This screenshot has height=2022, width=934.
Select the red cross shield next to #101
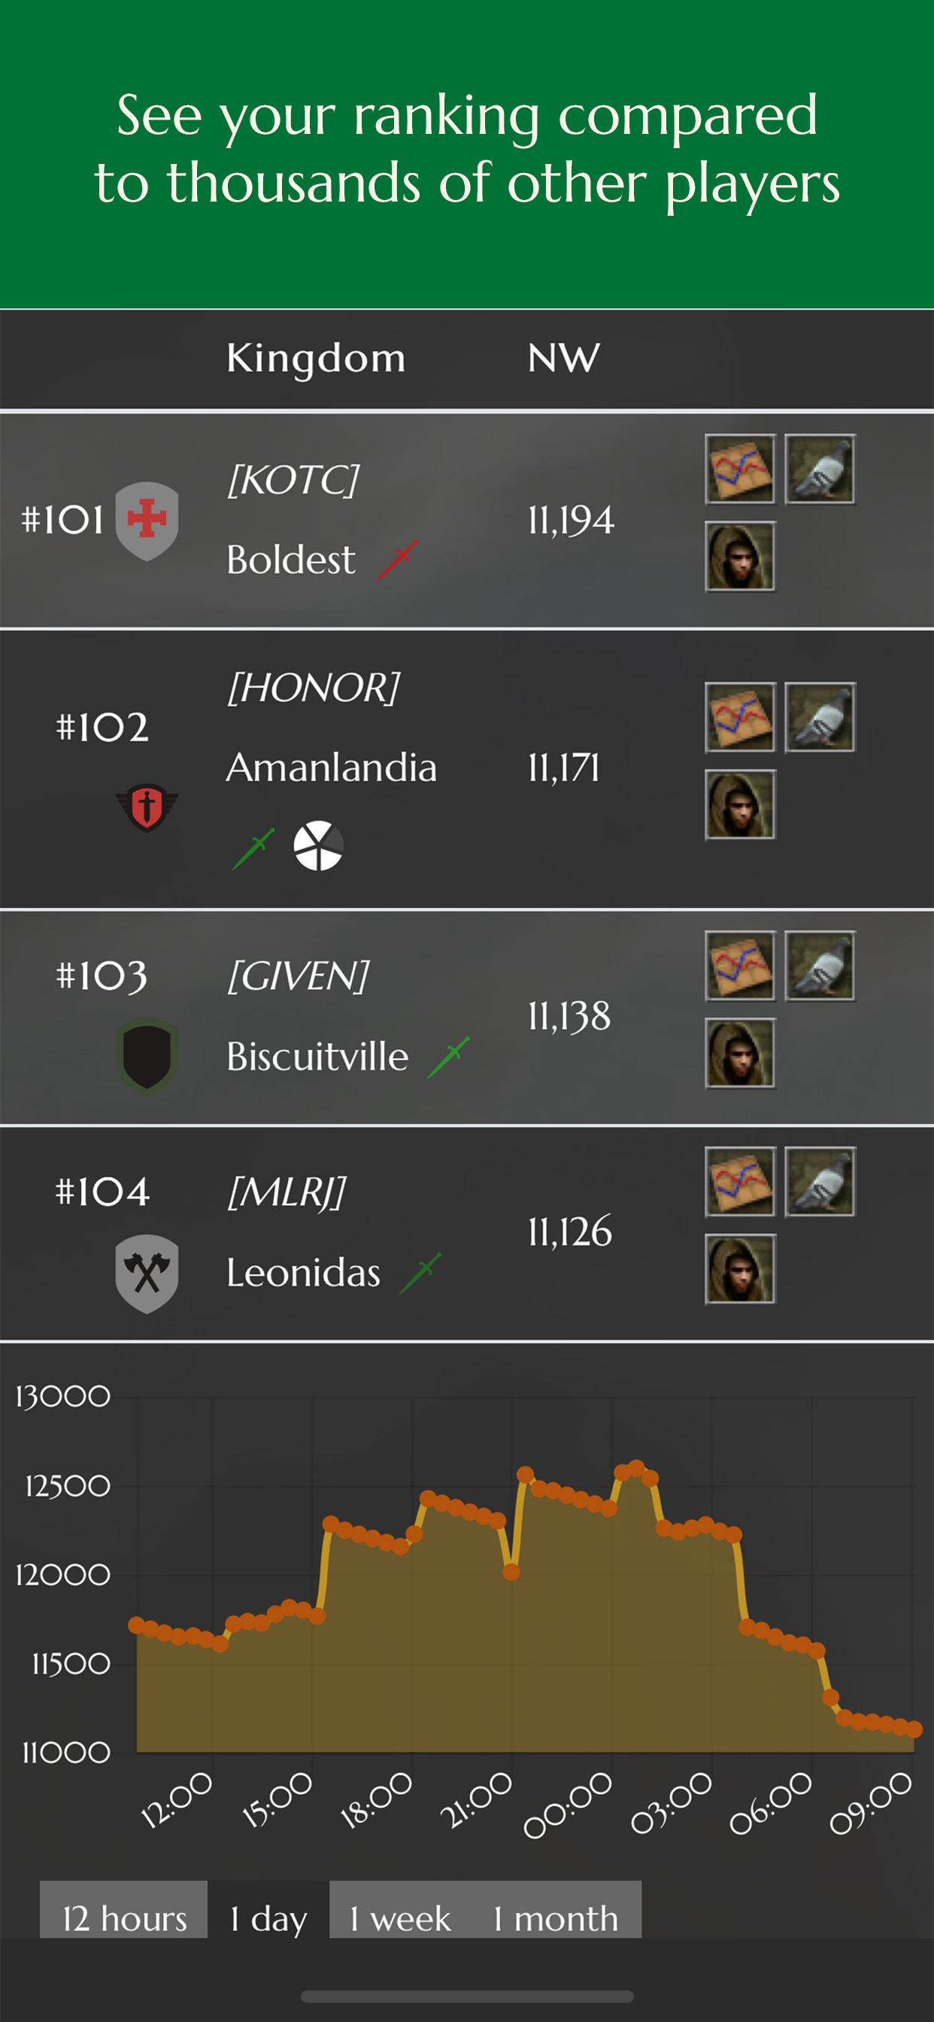(x=147, y=521)
